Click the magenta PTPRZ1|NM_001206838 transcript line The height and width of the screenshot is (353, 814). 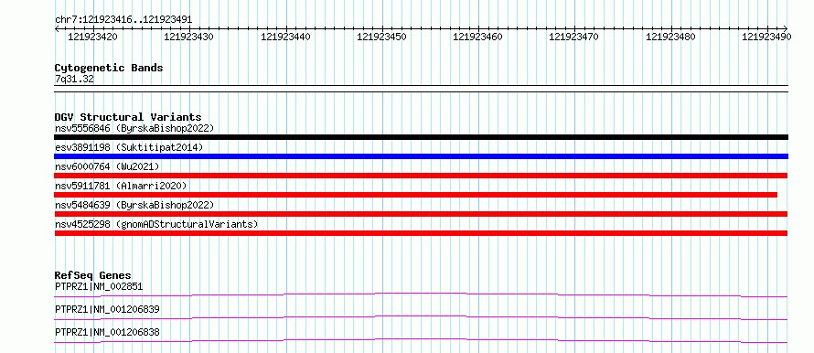[421, 340]
